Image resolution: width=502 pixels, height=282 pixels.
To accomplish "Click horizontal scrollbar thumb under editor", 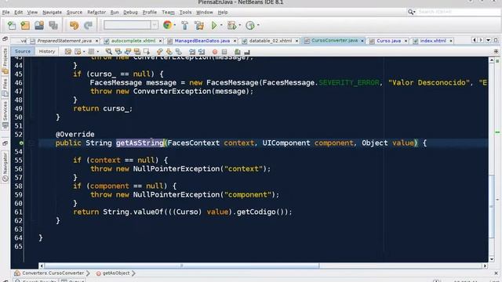I will (x=182, y=266).
